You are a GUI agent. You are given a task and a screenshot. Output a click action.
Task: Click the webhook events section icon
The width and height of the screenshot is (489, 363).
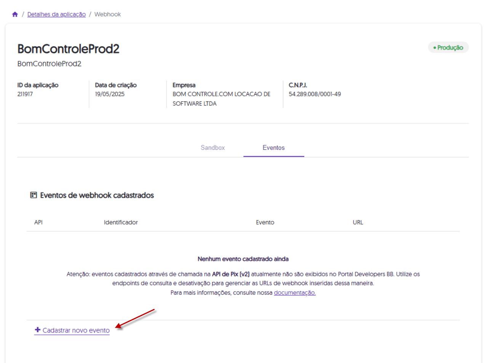pyautogui.click(x=34, y=195)
